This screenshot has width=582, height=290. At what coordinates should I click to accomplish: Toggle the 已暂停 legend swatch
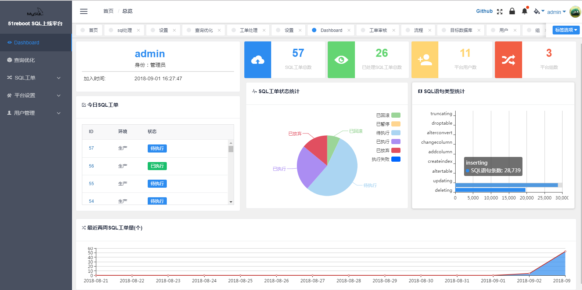point(396,124)
